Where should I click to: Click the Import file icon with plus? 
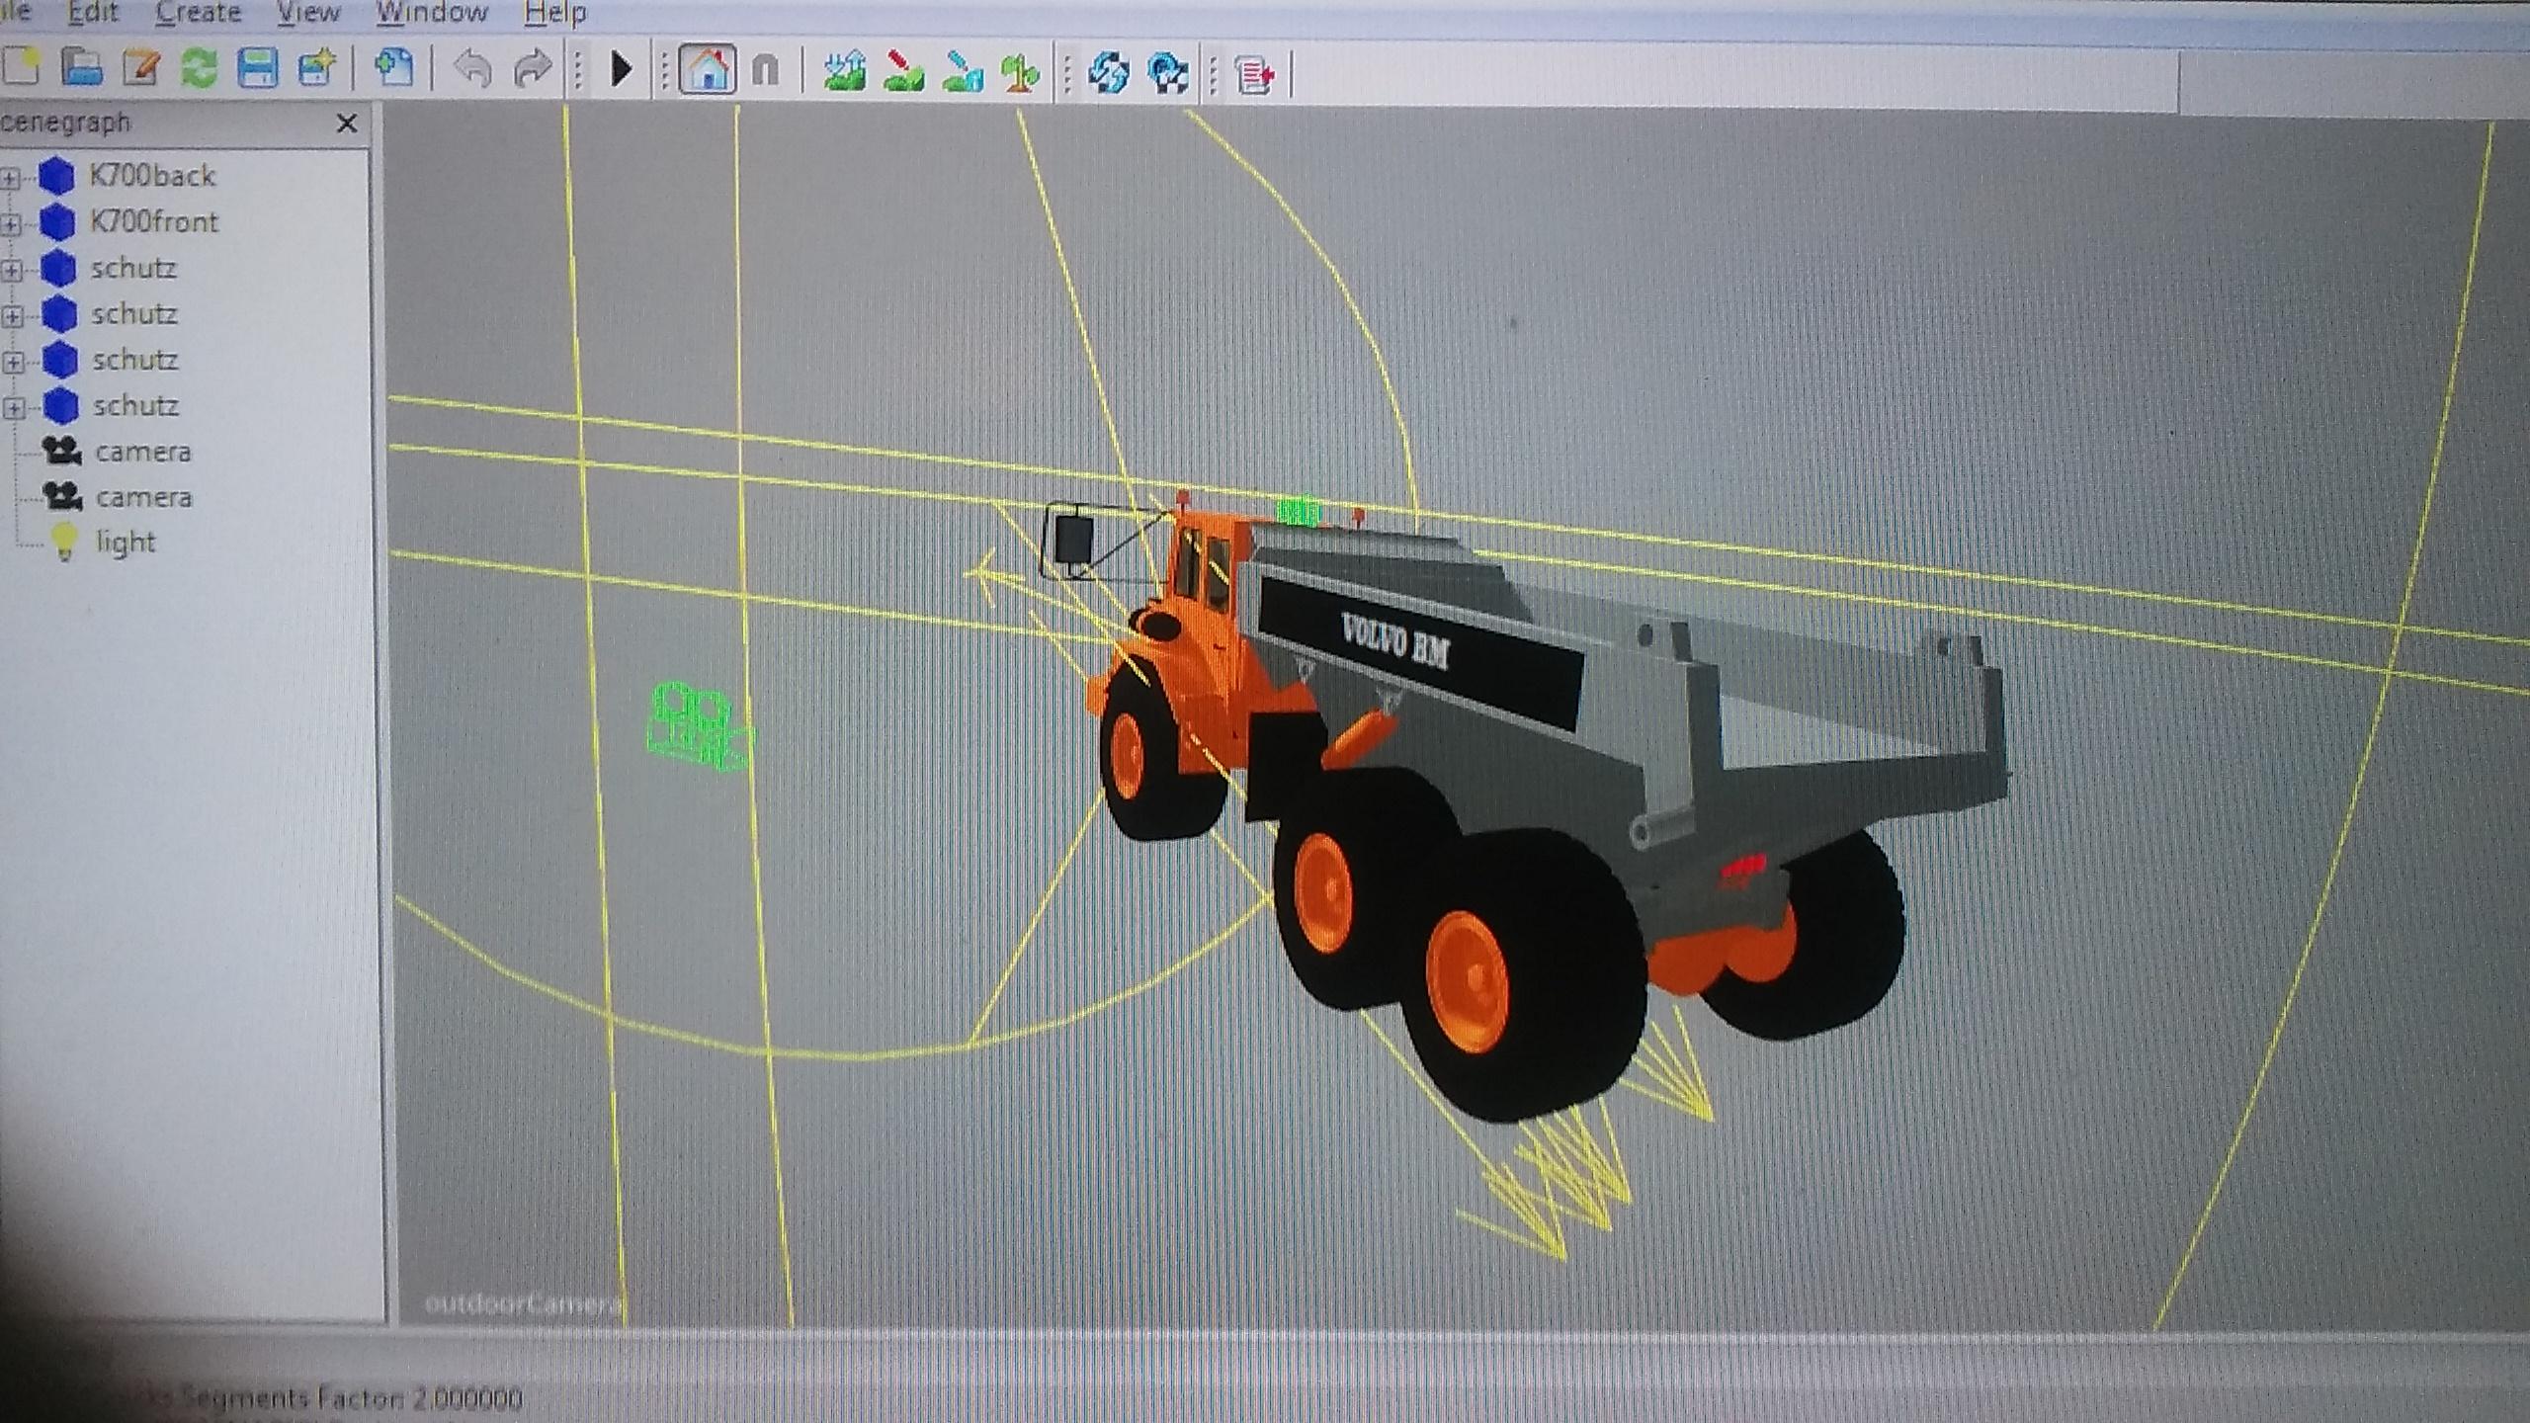[x=393, y=69]
